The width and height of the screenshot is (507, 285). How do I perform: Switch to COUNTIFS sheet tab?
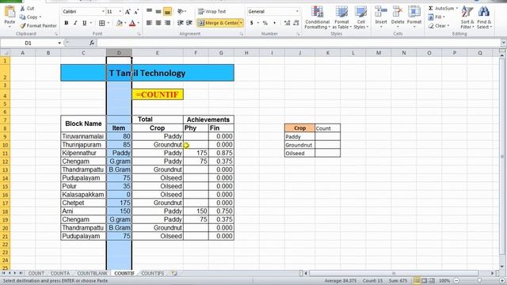coord(153,273)
